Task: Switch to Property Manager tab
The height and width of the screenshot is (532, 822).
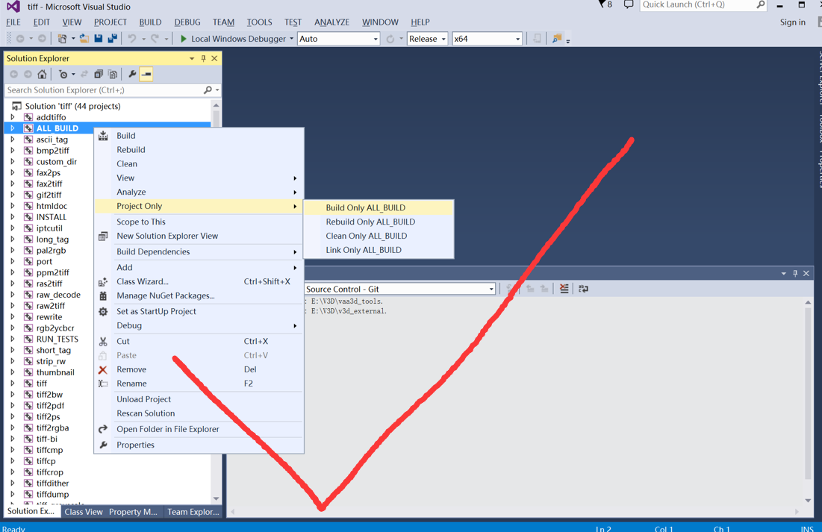Action: [133, 512]
